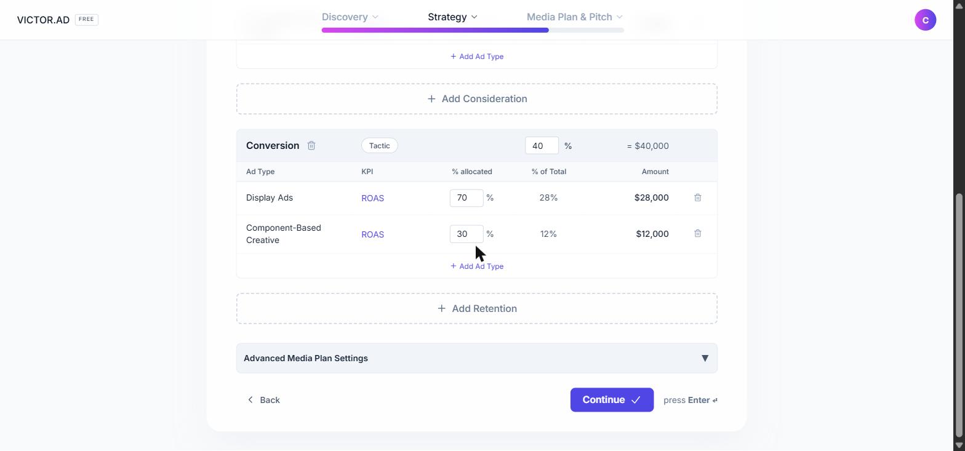This screenshot has height=451, width=965.
Task: Go Back to previous step
Action: point(263,400)
